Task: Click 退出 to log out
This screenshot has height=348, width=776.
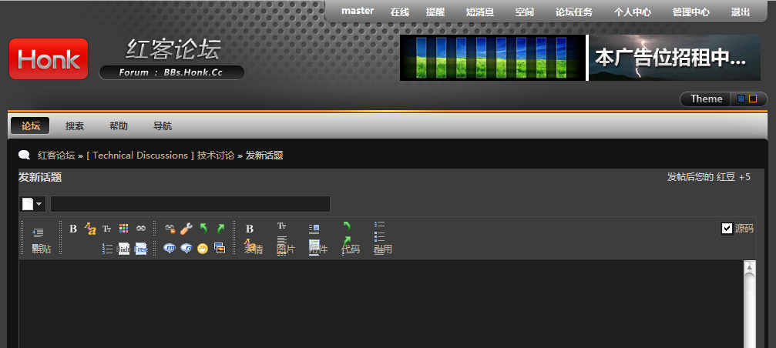Action: 741,12
